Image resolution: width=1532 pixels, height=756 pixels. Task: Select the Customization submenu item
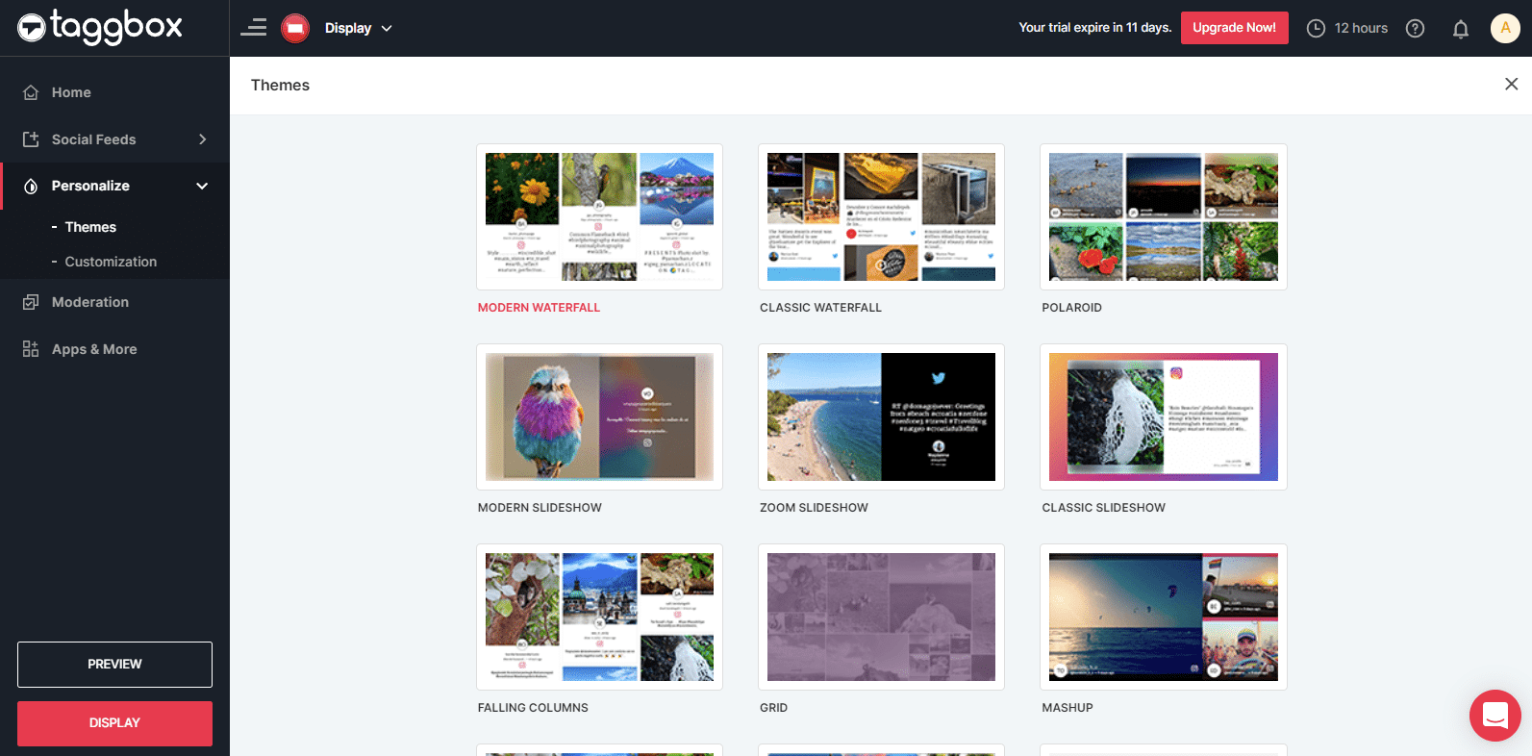pyautogui.click(x=111, y=262)
